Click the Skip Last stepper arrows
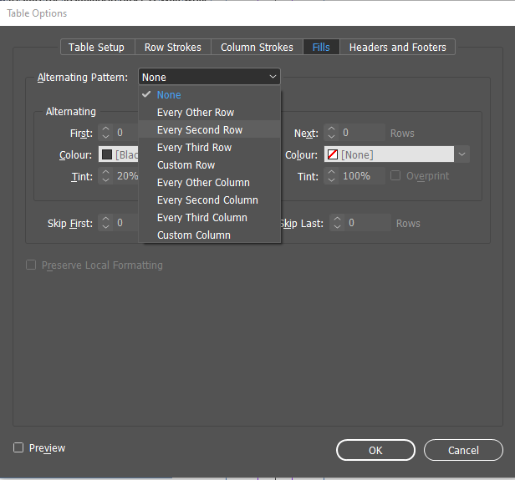 [x=337, y=223]
